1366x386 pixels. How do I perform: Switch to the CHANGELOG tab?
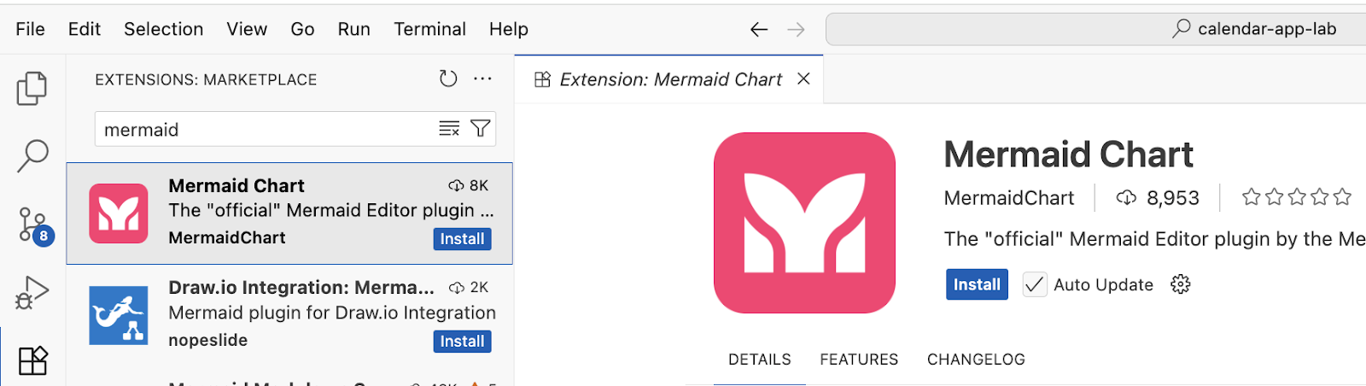(x=976, y=360)
